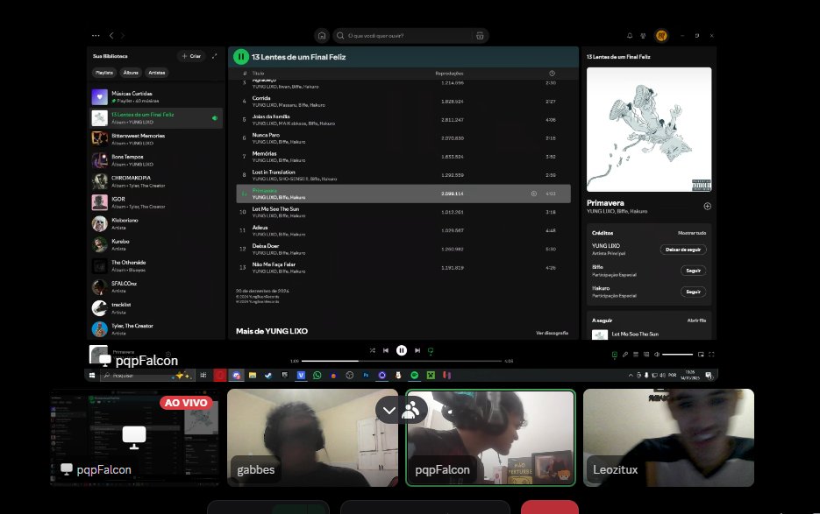
Task: Click the Abrir fila link
Action: tap(696, 320)
